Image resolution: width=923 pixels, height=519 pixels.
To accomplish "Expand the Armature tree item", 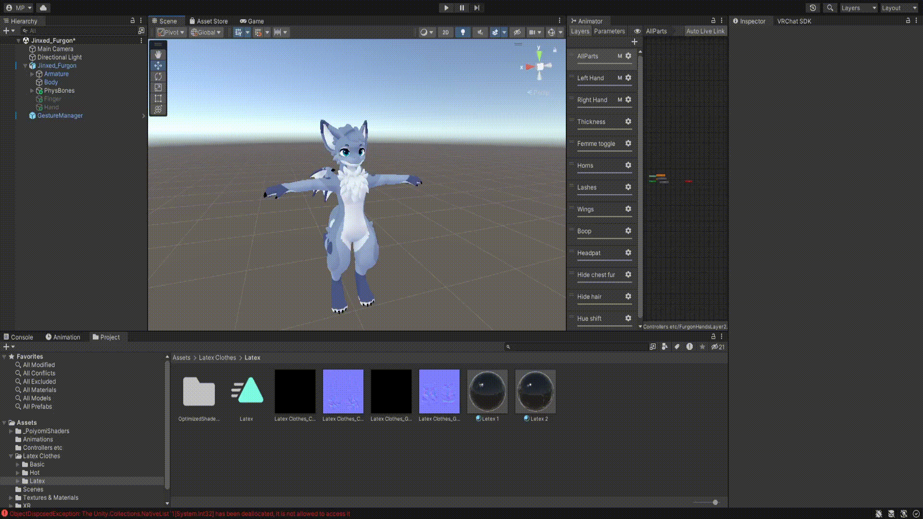I will point(32,74).
